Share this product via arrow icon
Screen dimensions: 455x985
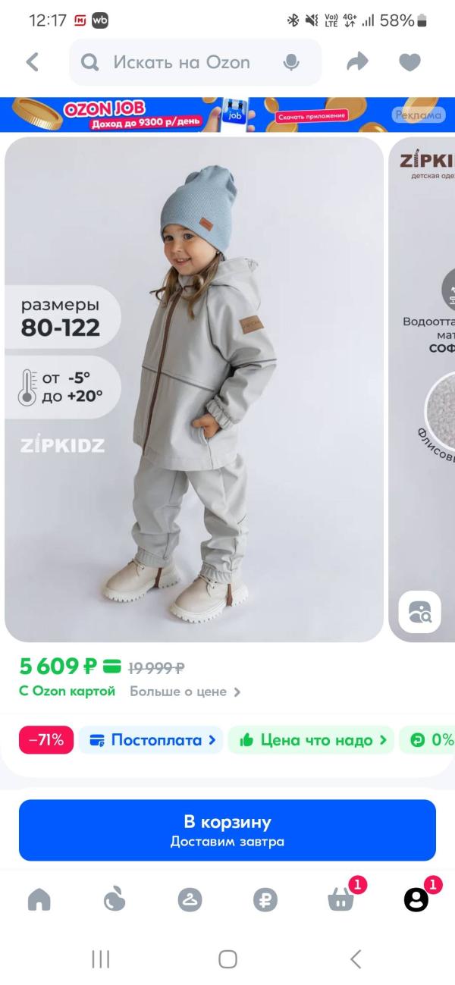click(357, 62)
